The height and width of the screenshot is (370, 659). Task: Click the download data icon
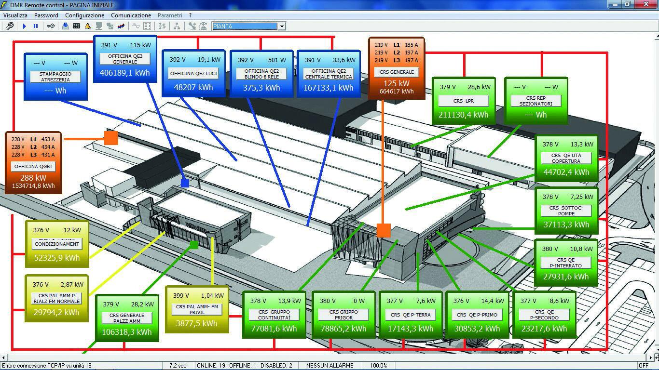66,26
